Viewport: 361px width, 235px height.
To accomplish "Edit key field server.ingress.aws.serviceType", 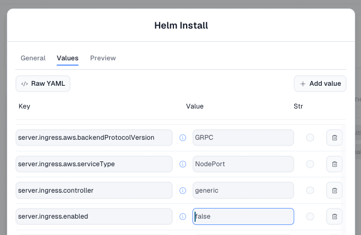I will (x=94, y=164).
